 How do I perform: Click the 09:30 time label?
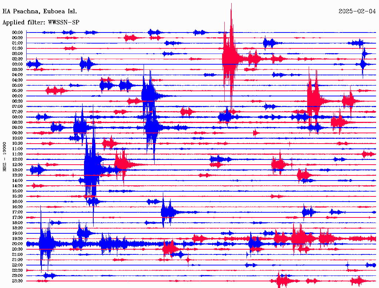pyautogui.click(x=17, y=133)
